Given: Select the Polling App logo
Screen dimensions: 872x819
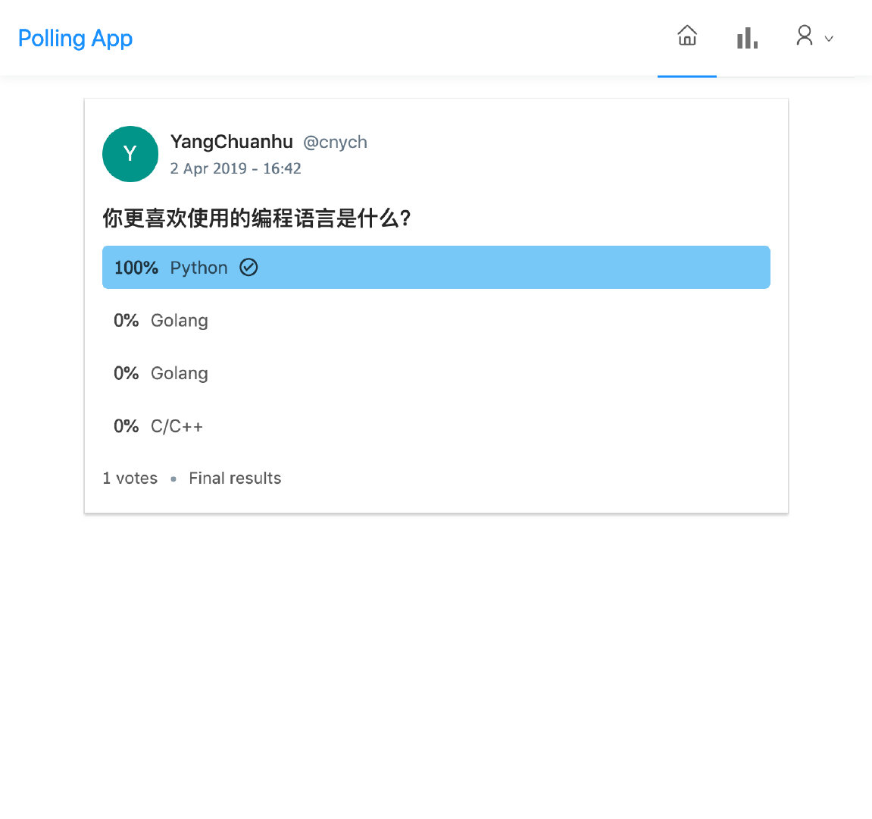Looking at the screenshot, I should tap(75, 38).
